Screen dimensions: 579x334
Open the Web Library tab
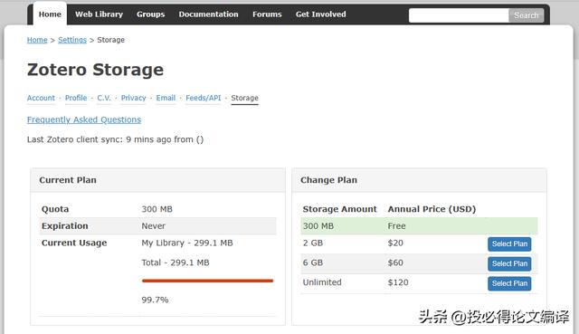[99, 14]
